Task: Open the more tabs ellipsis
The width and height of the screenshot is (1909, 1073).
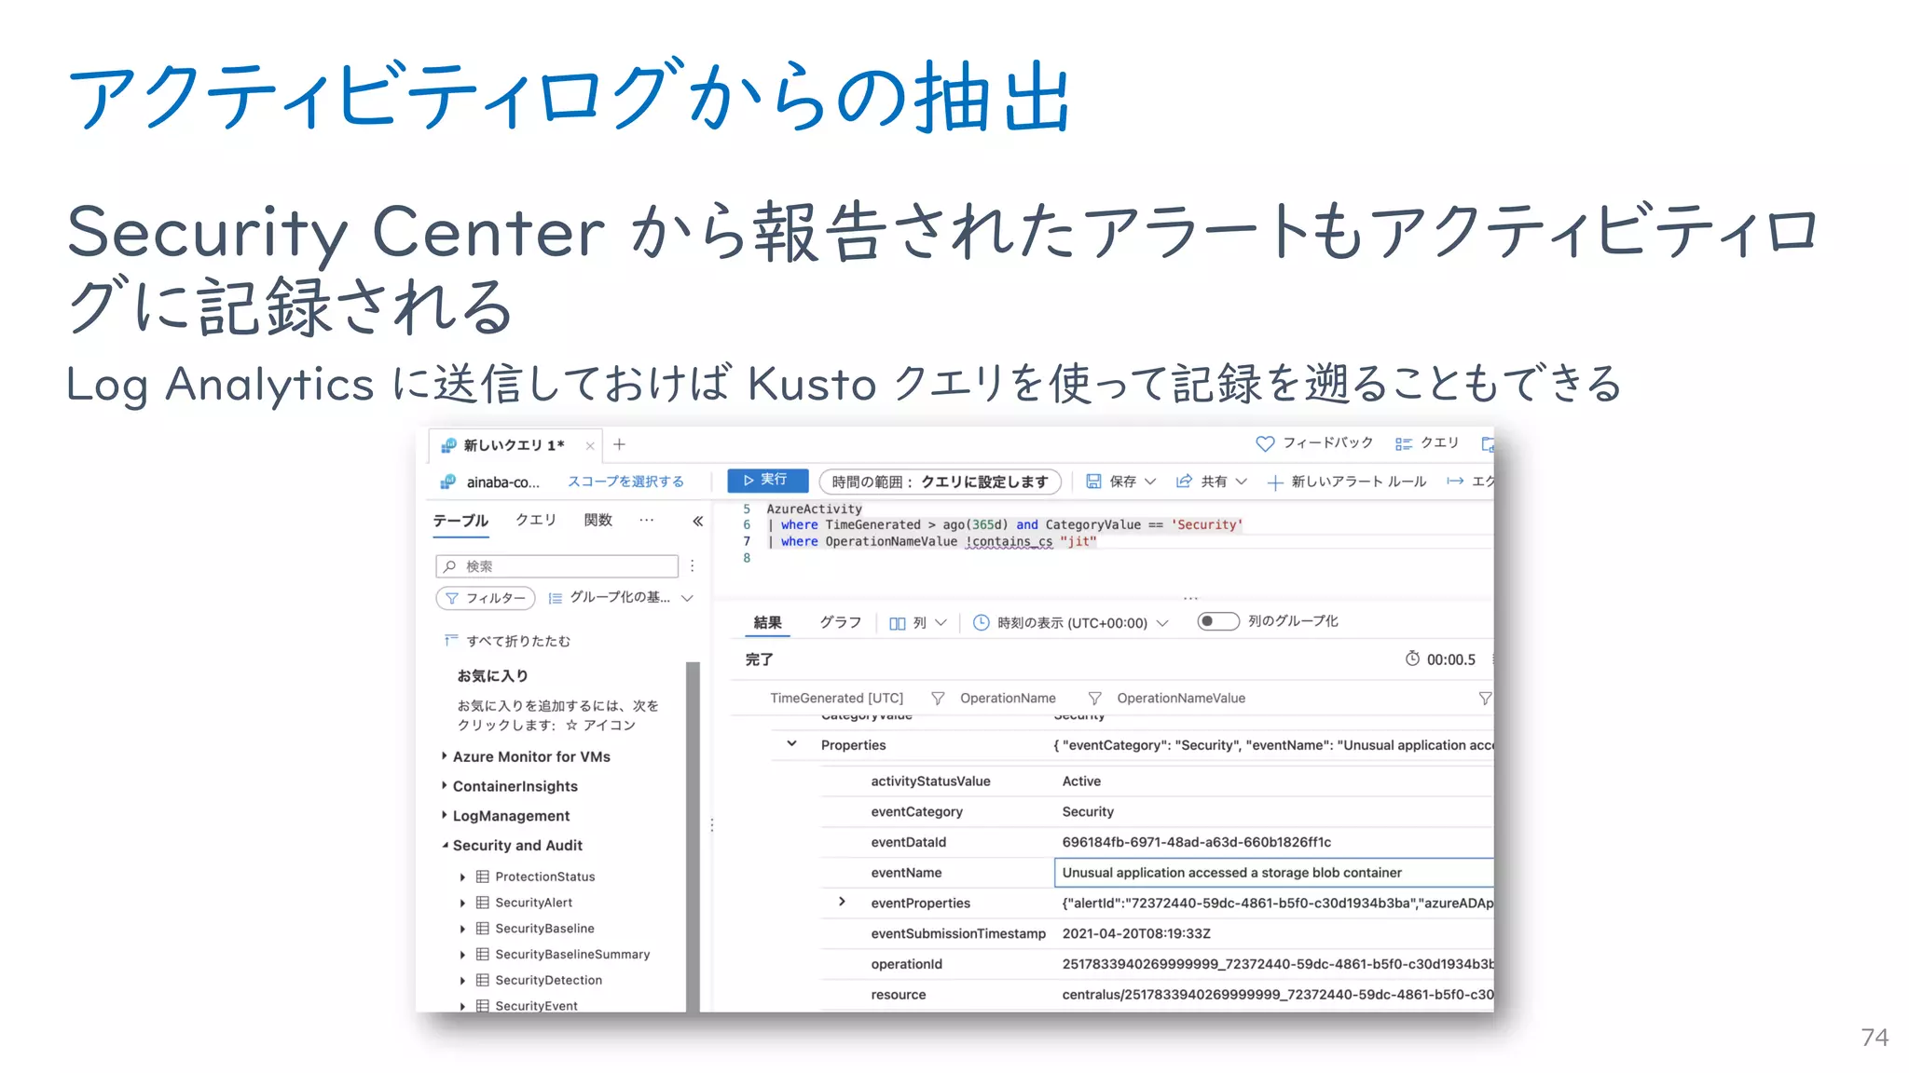Action: point(647,520)
